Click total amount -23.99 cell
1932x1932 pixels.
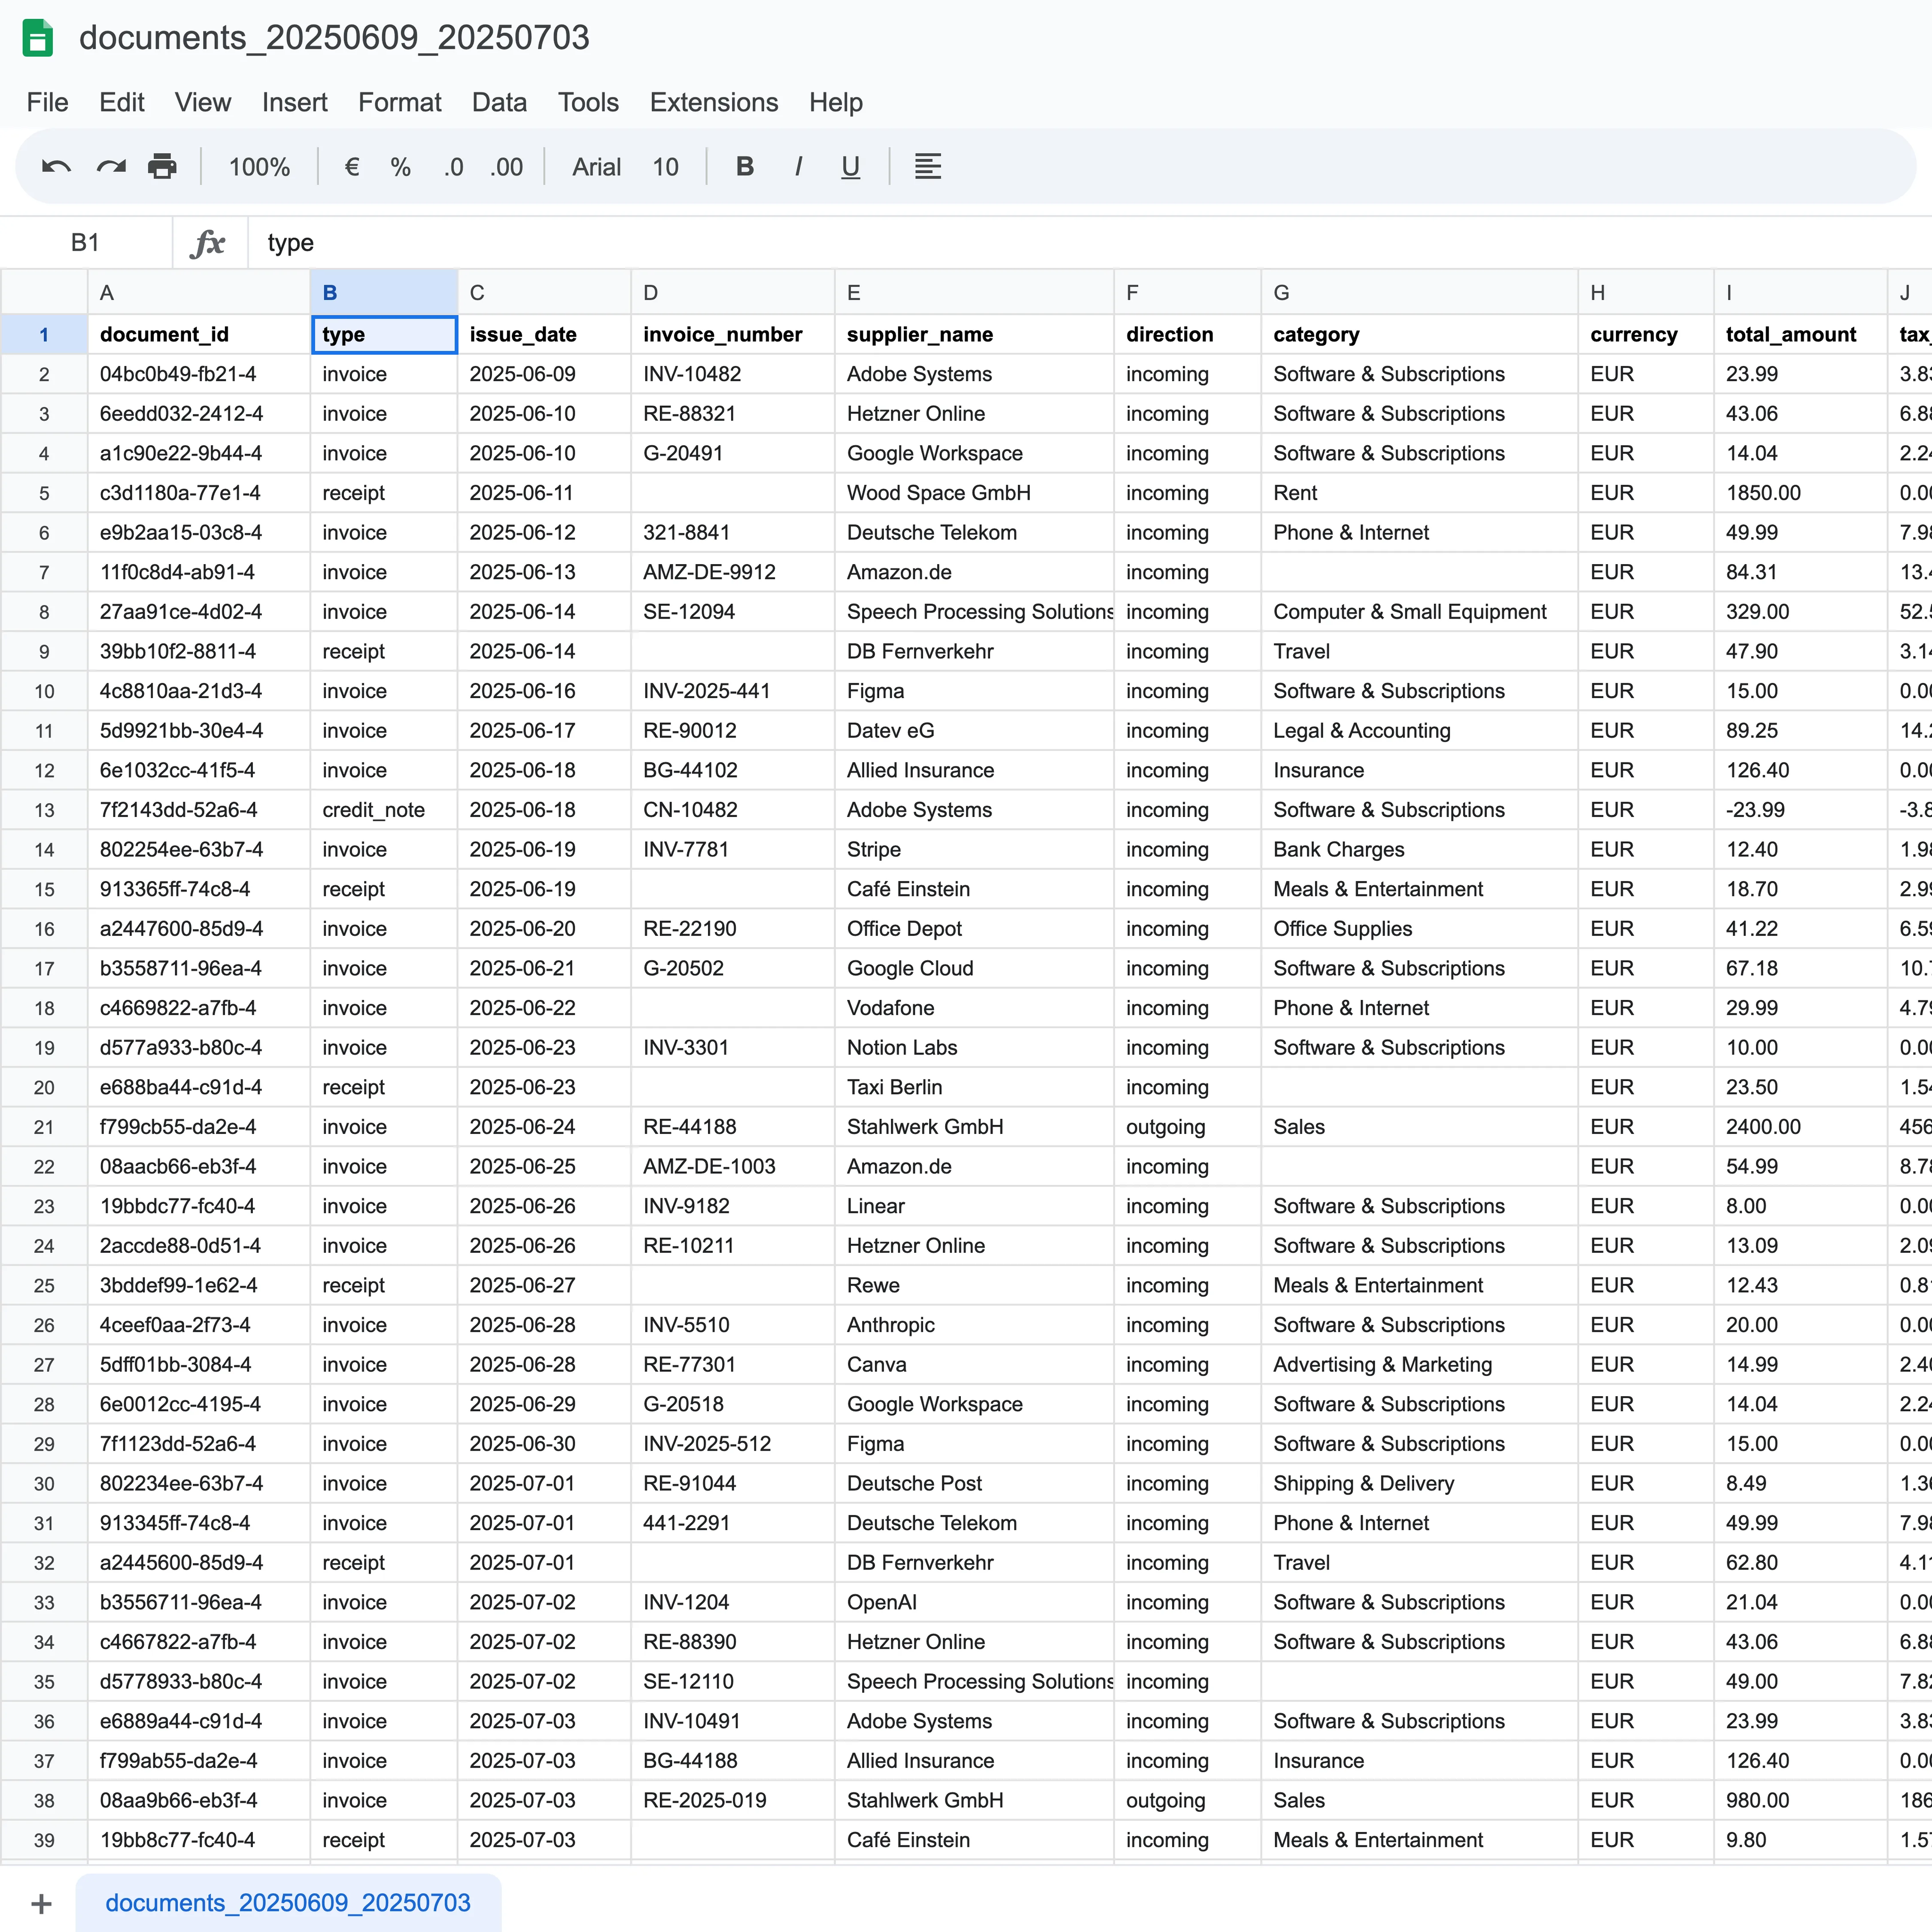pyautogui.click(x=1800, y=810)
